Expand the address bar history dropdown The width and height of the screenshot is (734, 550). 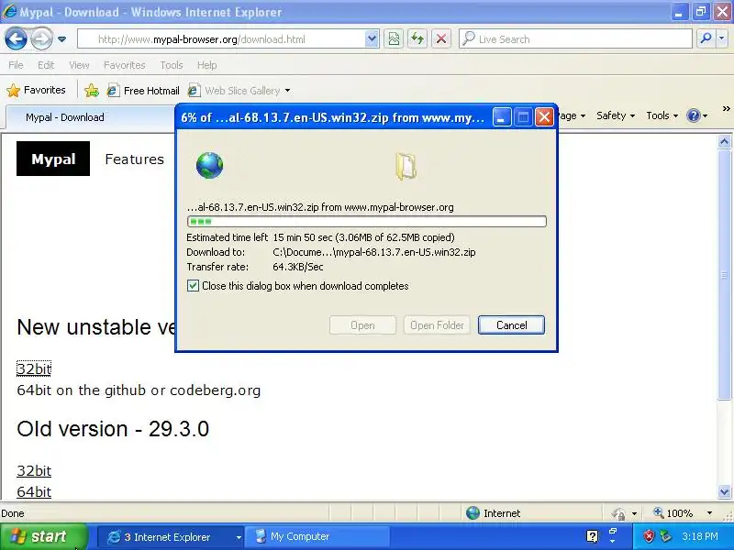click(372, 39)
